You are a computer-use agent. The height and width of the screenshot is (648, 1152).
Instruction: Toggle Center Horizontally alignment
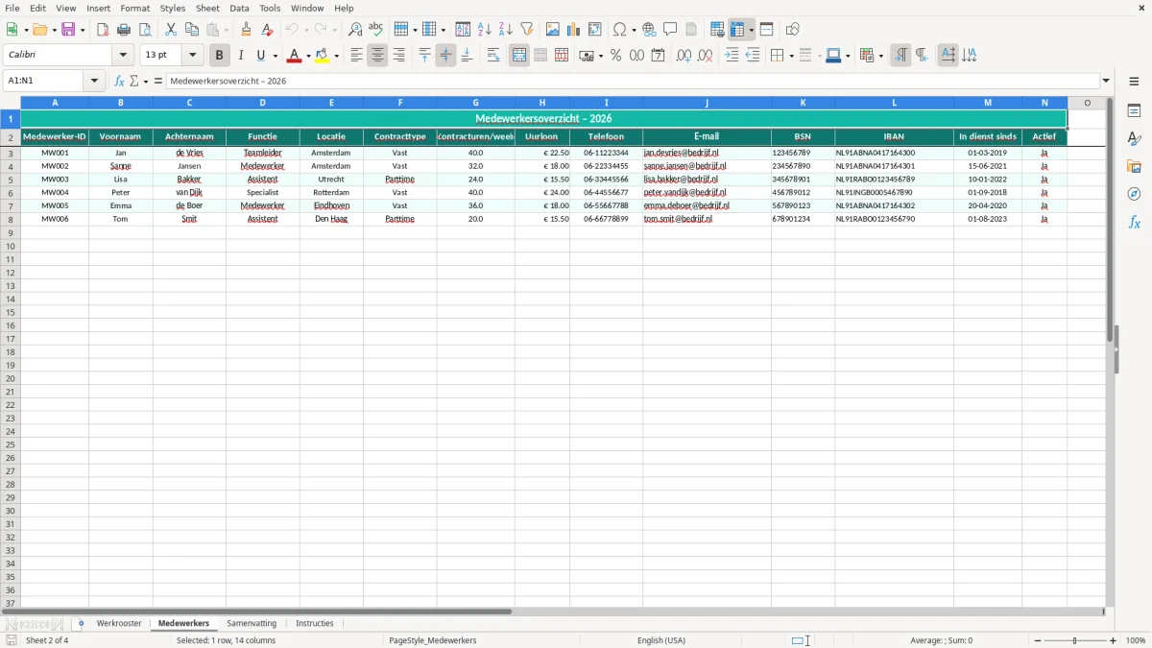377,56
